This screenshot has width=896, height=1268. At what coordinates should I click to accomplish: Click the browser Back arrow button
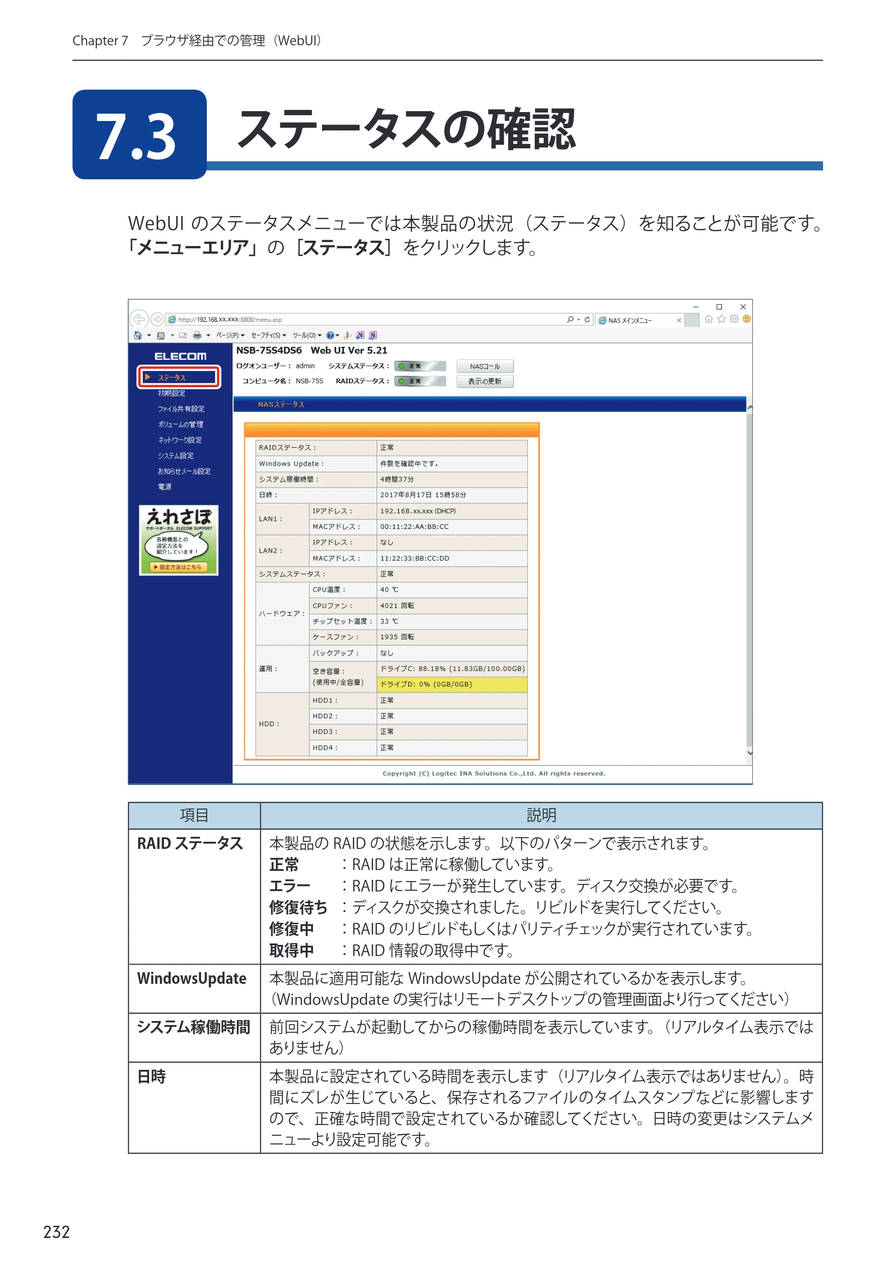(139, 319)
